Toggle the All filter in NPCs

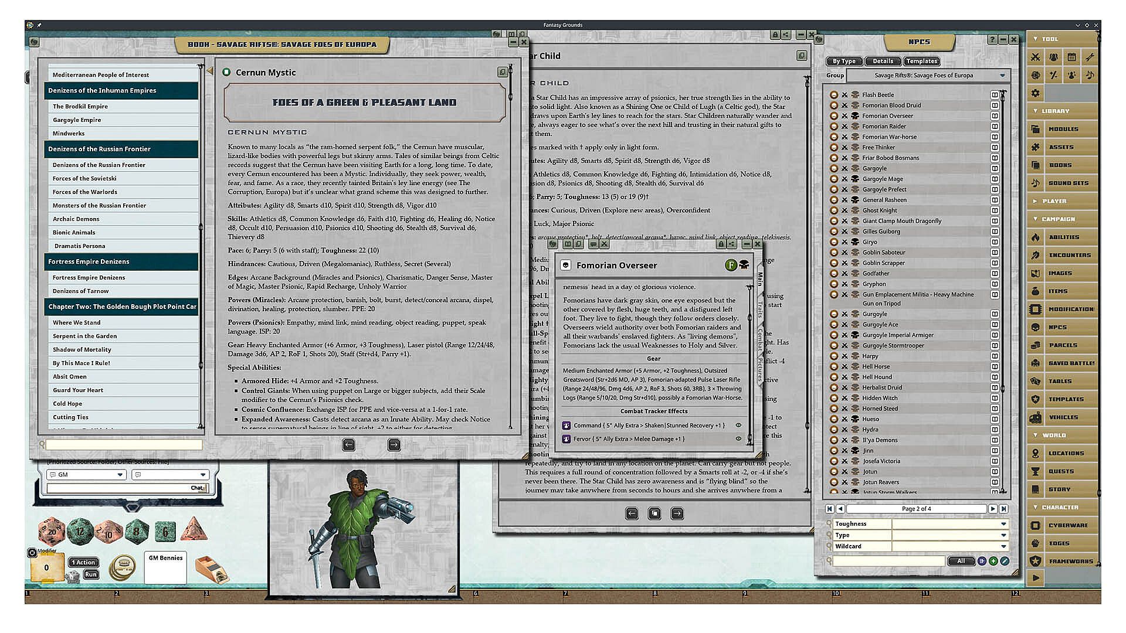961,561
